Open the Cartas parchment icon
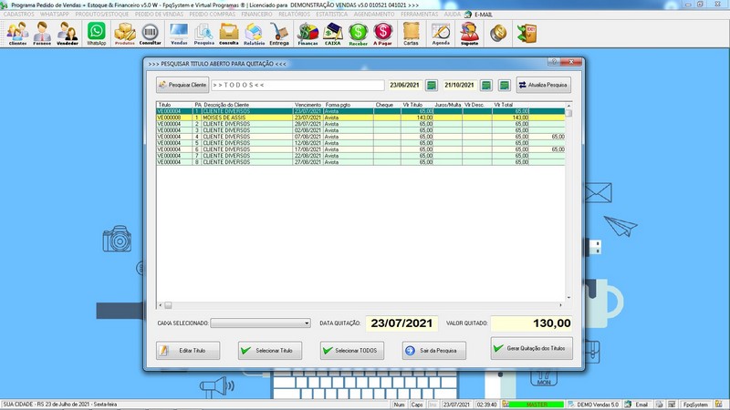This screenshot has width=730, height=410. click(x=411, y=34)
